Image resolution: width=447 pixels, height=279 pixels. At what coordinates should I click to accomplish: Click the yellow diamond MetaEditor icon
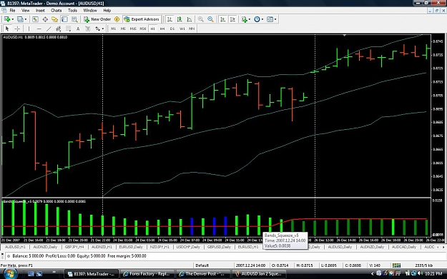point(117,19)
